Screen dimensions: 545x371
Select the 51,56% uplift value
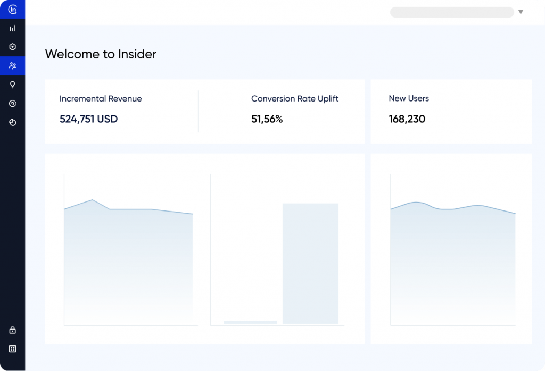[x=267, y=119]
